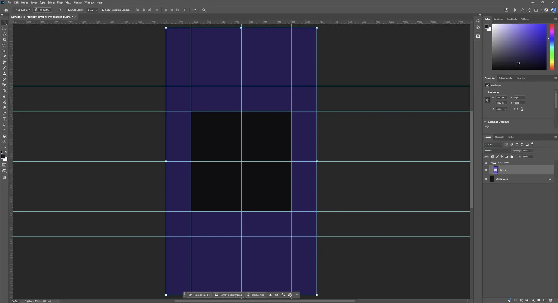
Task: Select the Frame tool
Action: [x=4, y=51]
